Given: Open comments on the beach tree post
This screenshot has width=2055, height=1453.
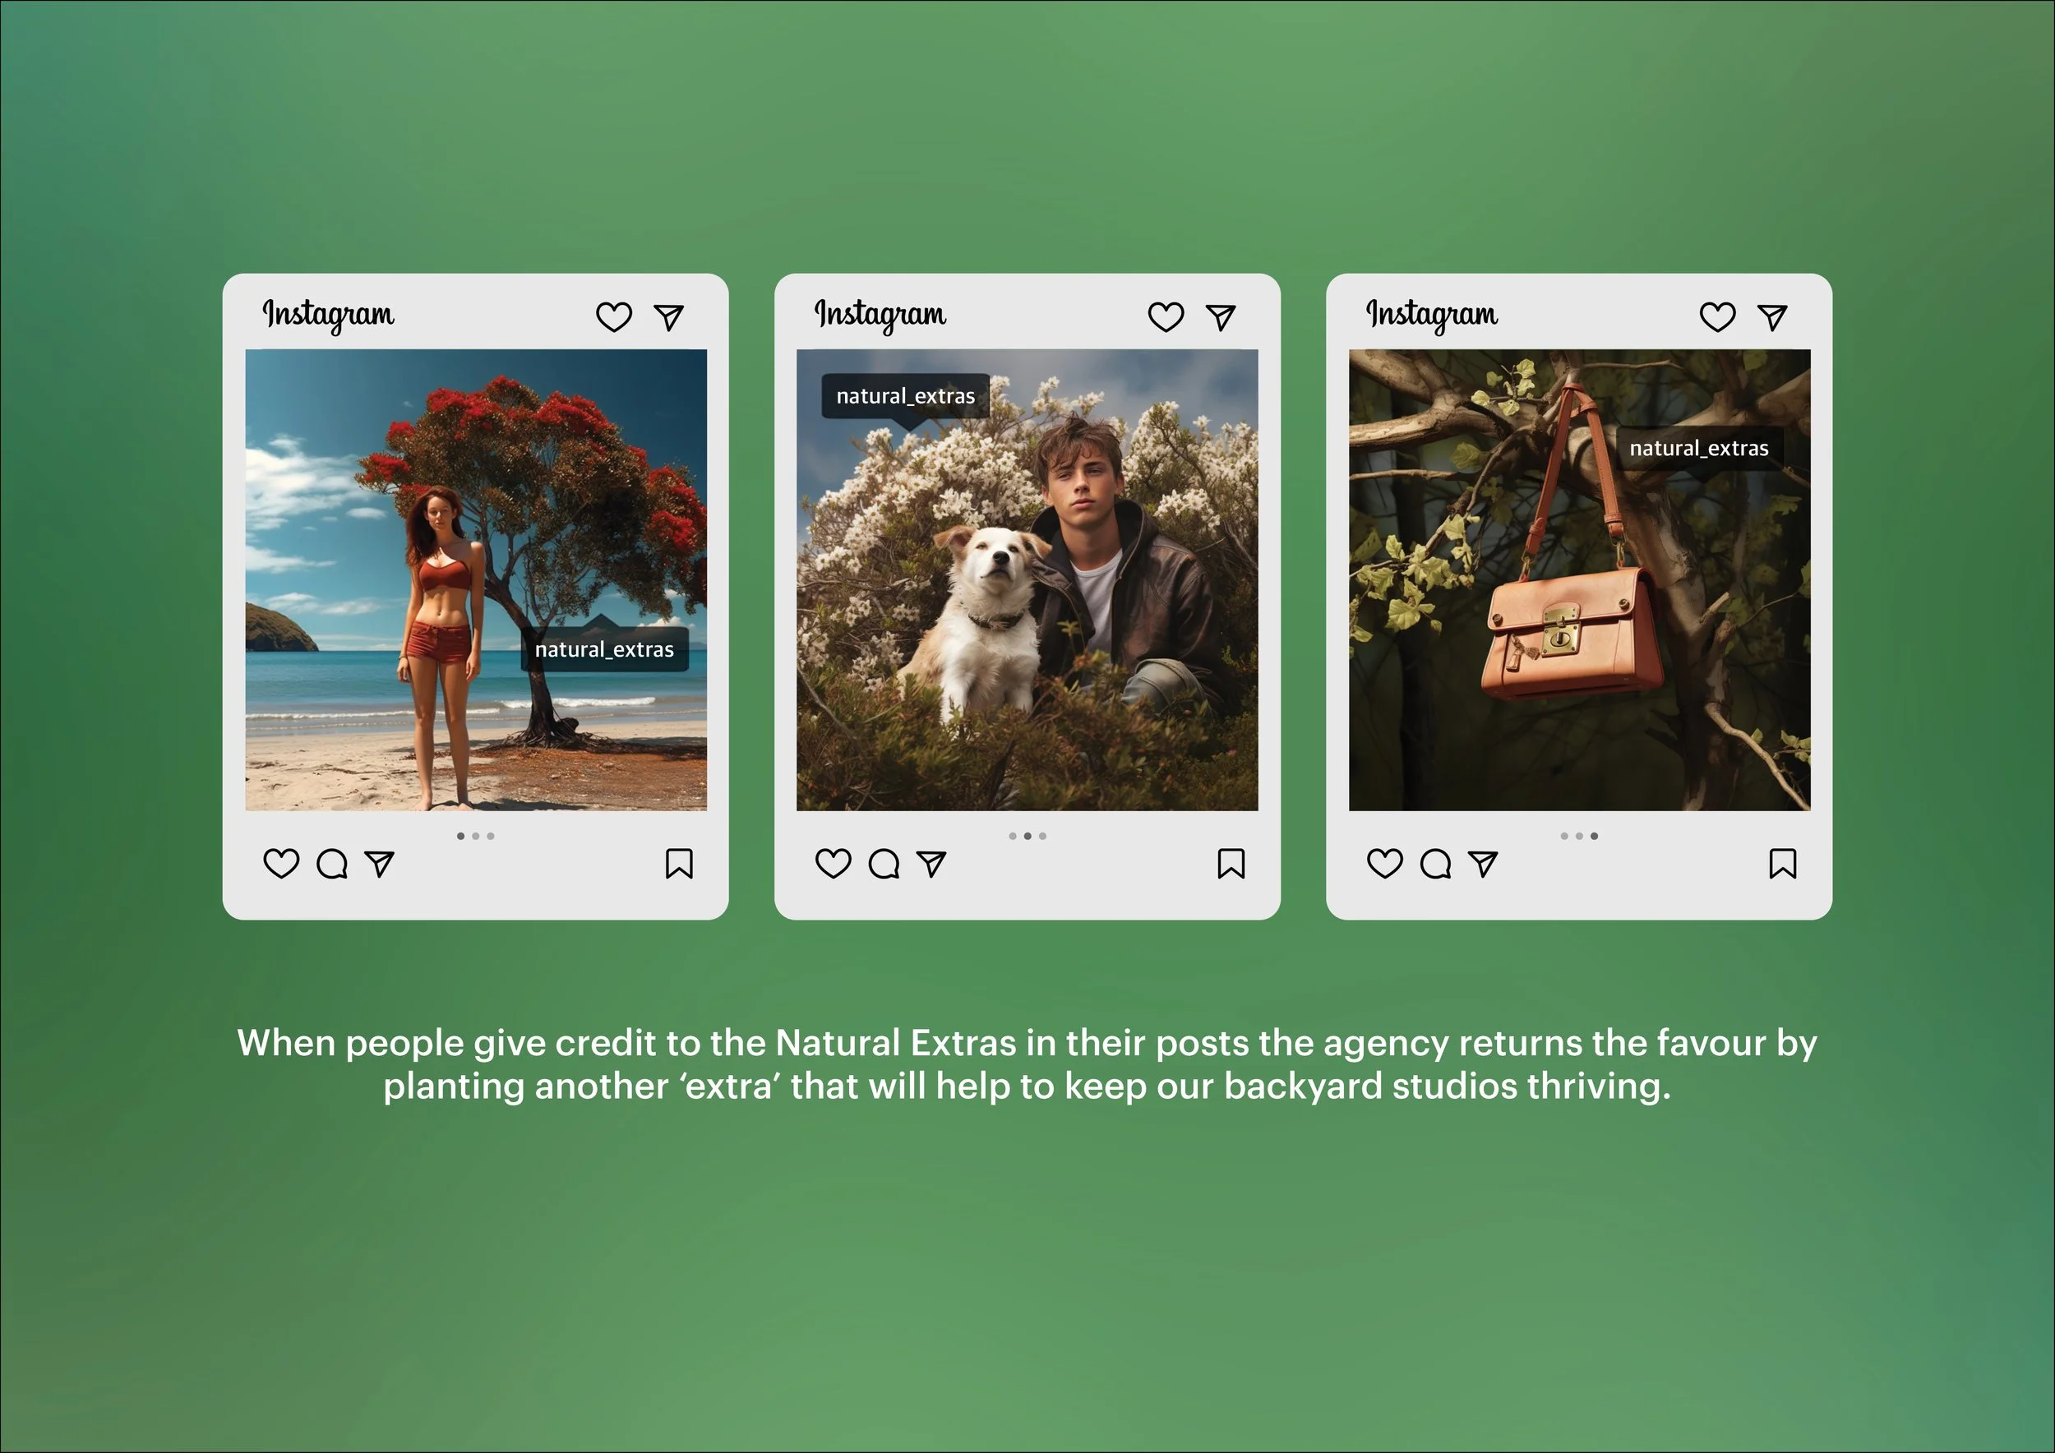Looking at the screenshot, I should (332, 865).
